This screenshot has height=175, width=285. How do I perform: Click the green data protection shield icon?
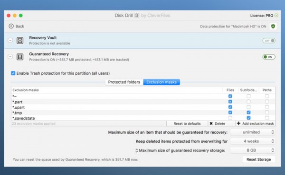[273, 26]
